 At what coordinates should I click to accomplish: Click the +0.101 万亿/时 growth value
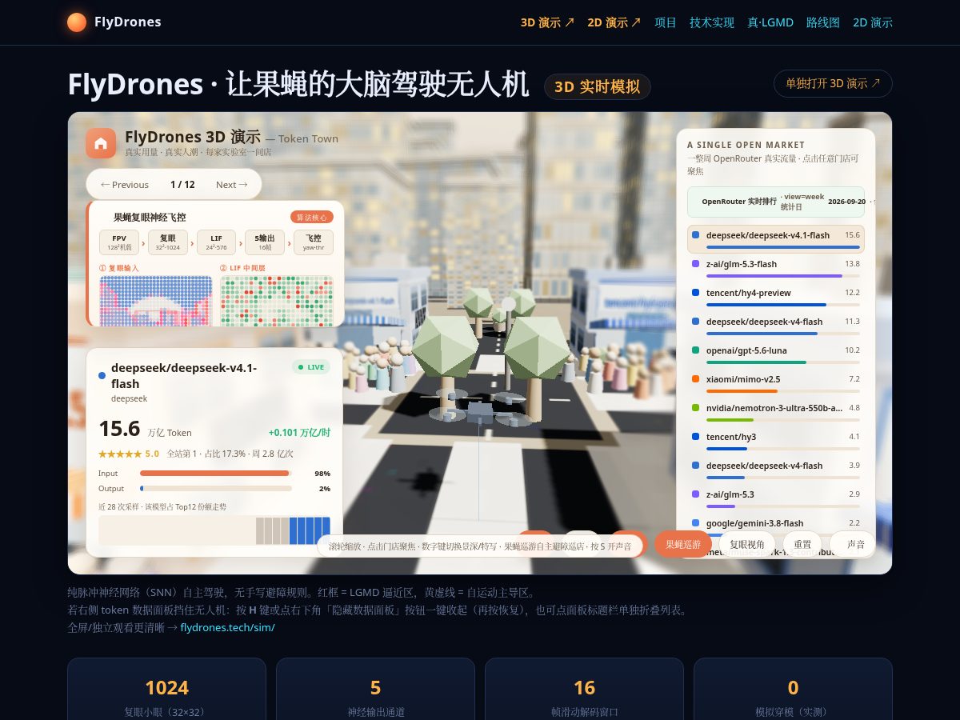[299, 432]
